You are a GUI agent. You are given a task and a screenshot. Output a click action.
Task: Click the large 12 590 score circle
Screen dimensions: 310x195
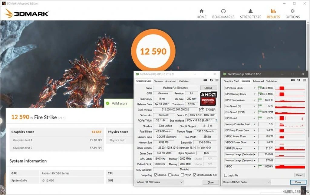click(153, 51)
